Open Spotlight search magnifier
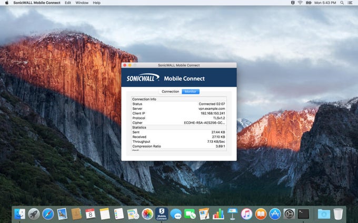 pos(342,3)
